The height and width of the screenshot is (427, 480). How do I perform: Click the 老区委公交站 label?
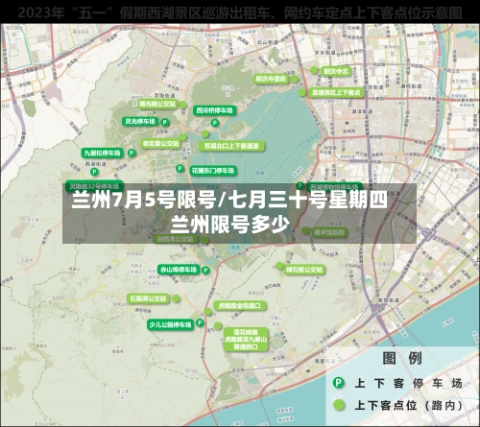tap(160, 144)
